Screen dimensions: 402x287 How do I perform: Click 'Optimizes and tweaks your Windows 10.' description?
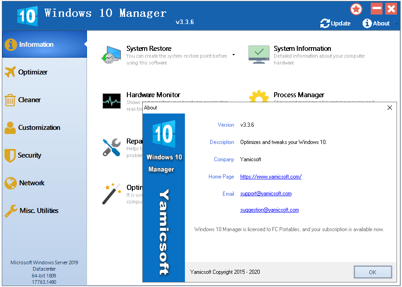(x=283, y=142)
